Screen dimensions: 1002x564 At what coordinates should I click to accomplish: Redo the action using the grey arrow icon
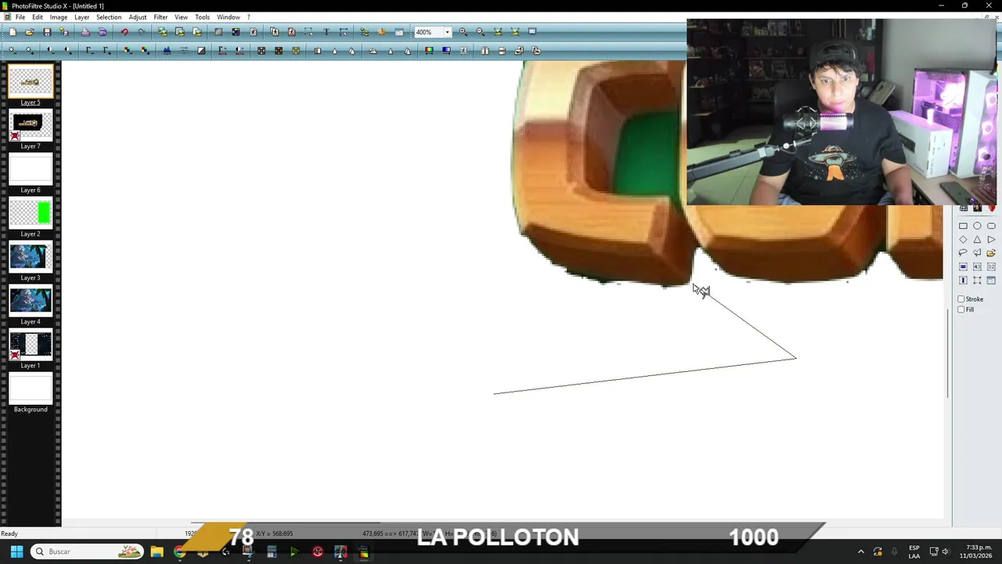coord(141,32)
